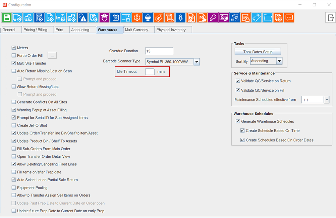
Task: Click the green Save floppy disk icon
Action: click(x=7, y=18)
